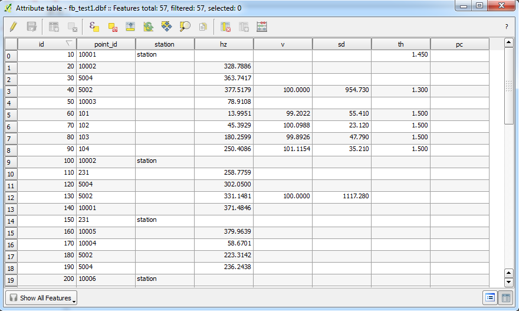Move selection to top icon
The height and width of the screenshot is (311, 519).
click(131, 27)
